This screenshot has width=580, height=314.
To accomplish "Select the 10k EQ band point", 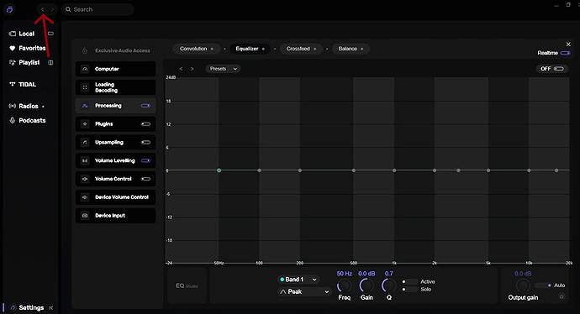I will (x=529, y=170).
